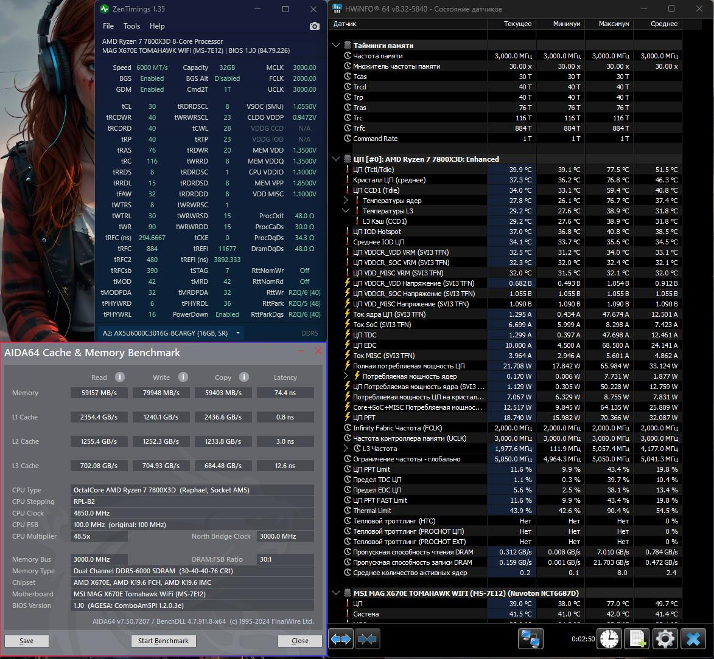Open the File menu in ZenTimings
The image size is (714, 659).
(x=108, y=26)
